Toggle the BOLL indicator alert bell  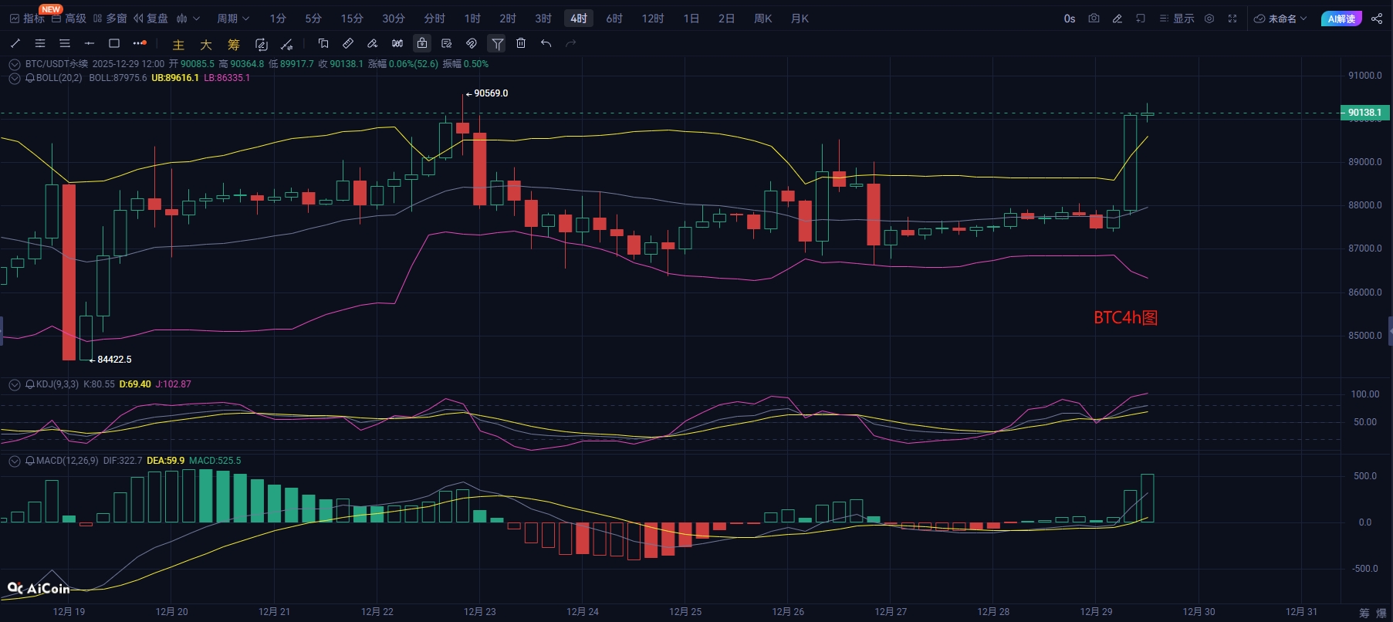coord(30,78)
